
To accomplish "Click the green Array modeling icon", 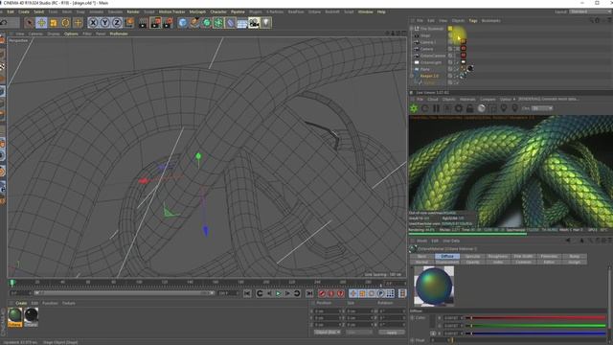I will coord(218,23).
